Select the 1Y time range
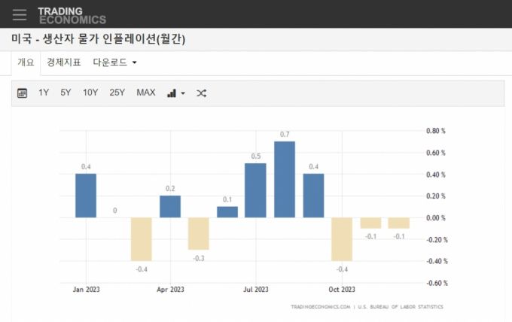 [44, 93]
